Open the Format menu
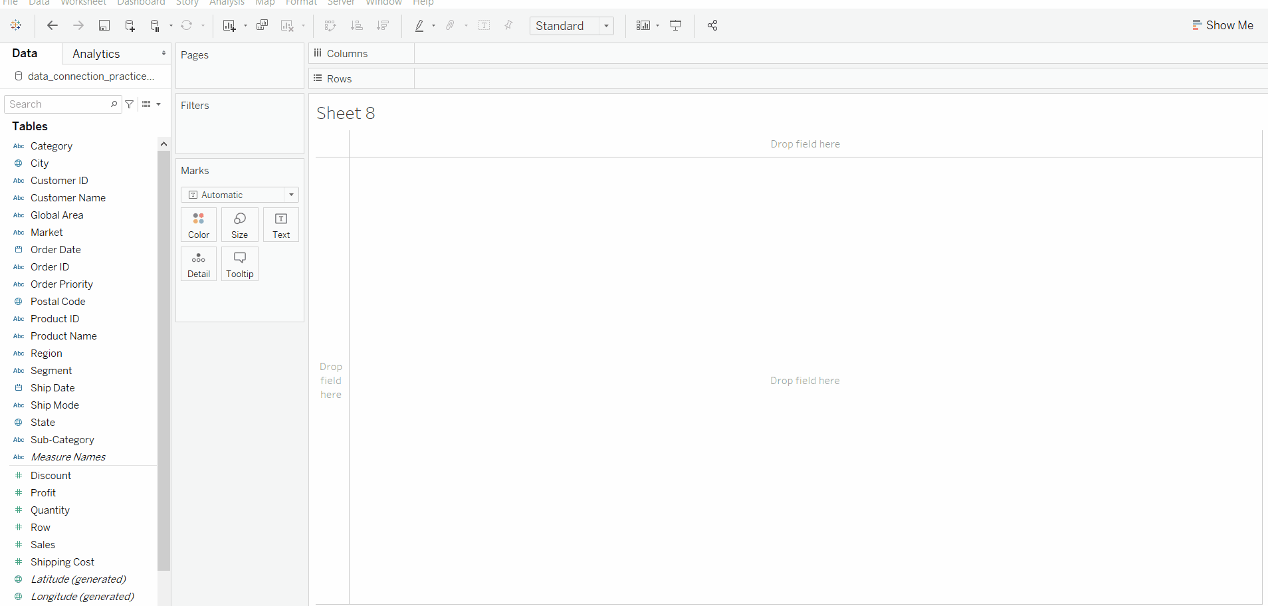The image size is (1268, 606). (x=301, y=3)
